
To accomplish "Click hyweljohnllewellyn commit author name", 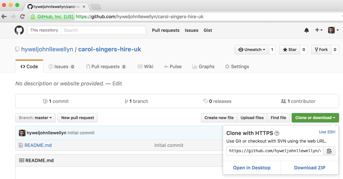I will (x=47, y=133).
